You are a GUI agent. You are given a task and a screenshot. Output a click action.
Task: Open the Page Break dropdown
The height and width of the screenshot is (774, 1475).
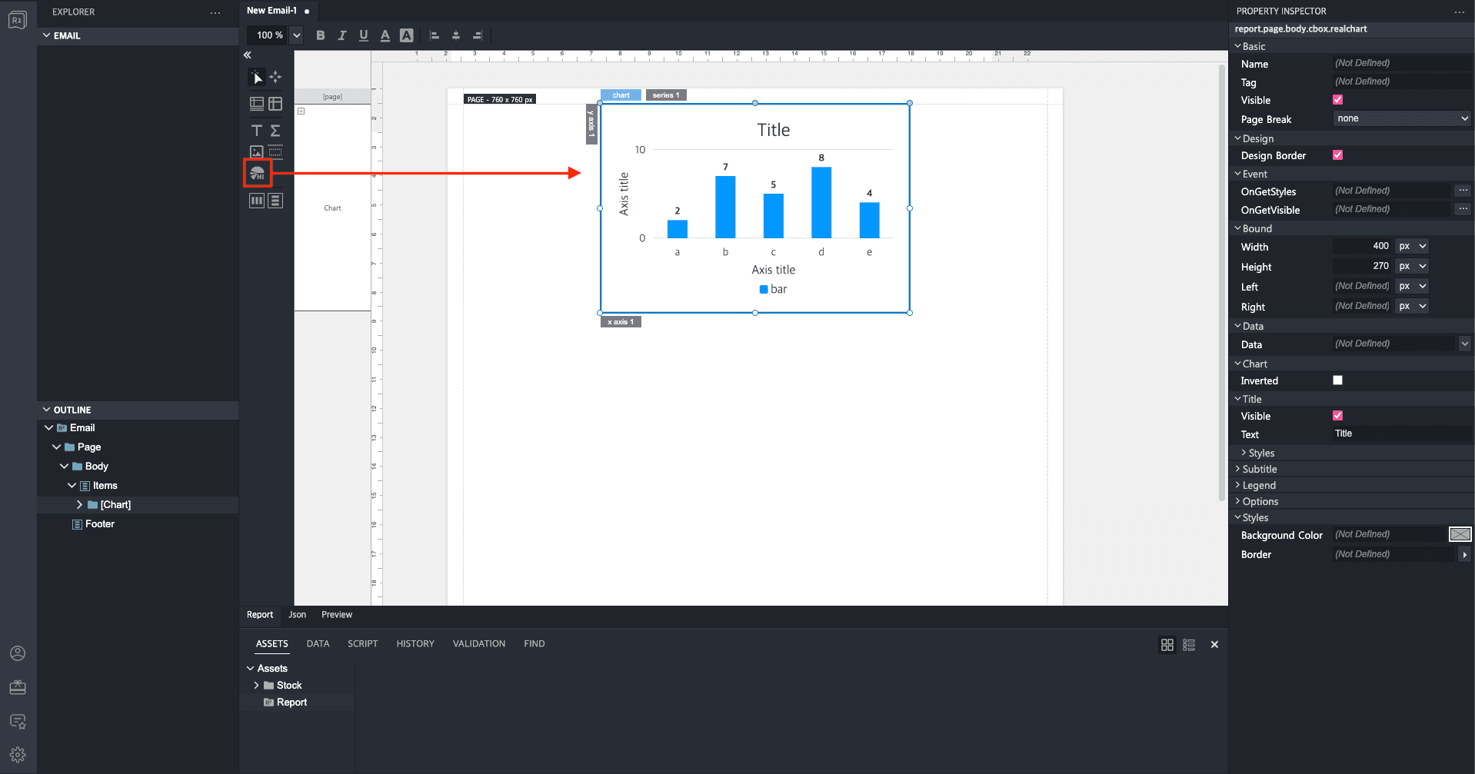[1402, 118]
